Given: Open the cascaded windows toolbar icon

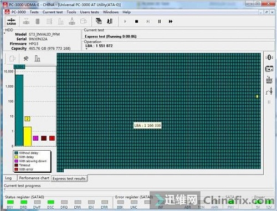Looking at the screenshot, I should tap(99, 21).
